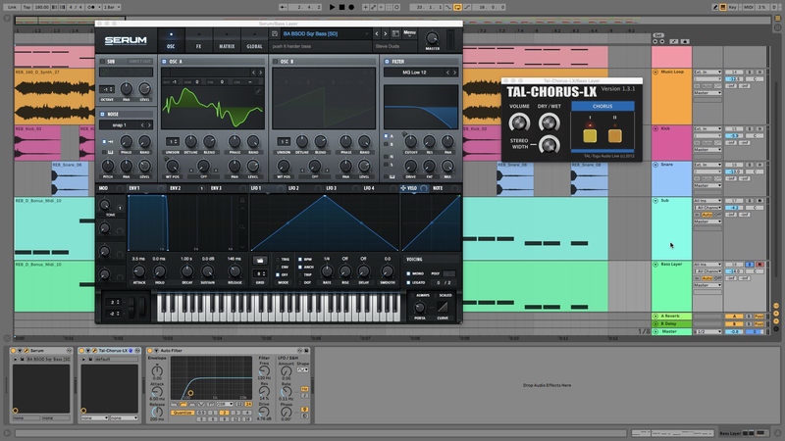785x441 pixels.
Task: Click the ENV1 RELEASE knob
Action: pyautogui.click(x=235, y=271)
